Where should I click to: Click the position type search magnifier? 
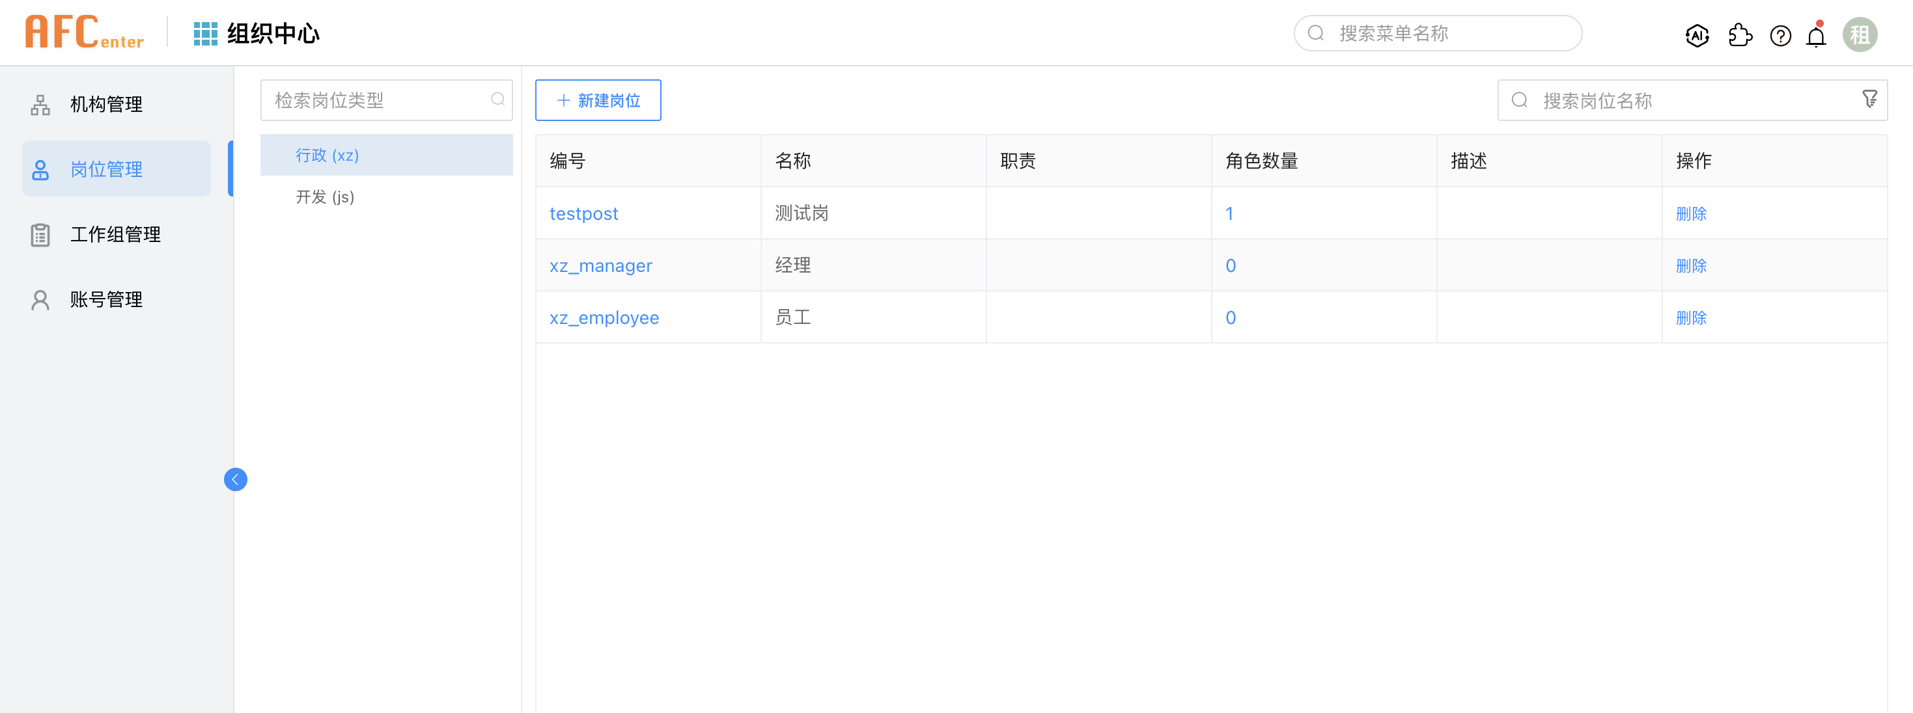point(497,100)
